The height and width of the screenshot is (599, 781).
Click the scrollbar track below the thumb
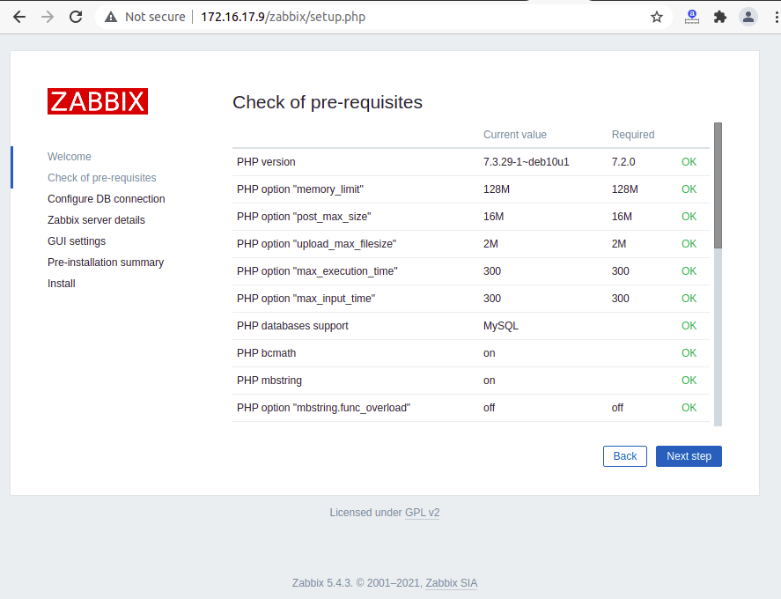pos(718,336)
